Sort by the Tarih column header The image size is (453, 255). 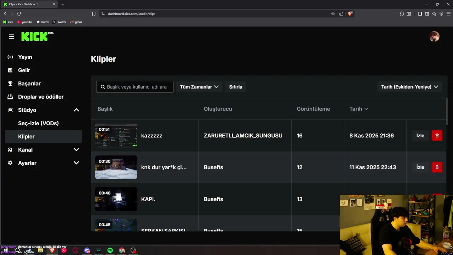pos(359,109)
